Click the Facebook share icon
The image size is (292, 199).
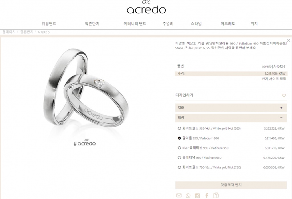(x=207, y=196)
